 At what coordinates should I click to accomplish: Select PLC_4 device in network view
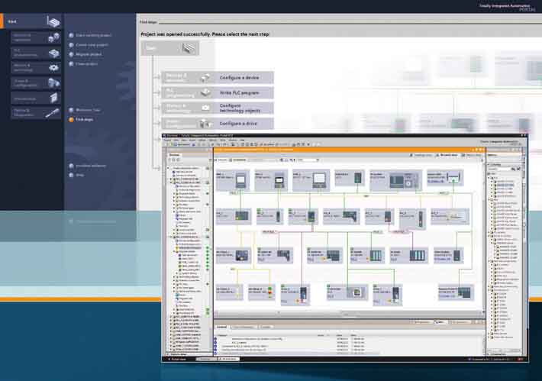pyautogui.click(x=341, y=216)
